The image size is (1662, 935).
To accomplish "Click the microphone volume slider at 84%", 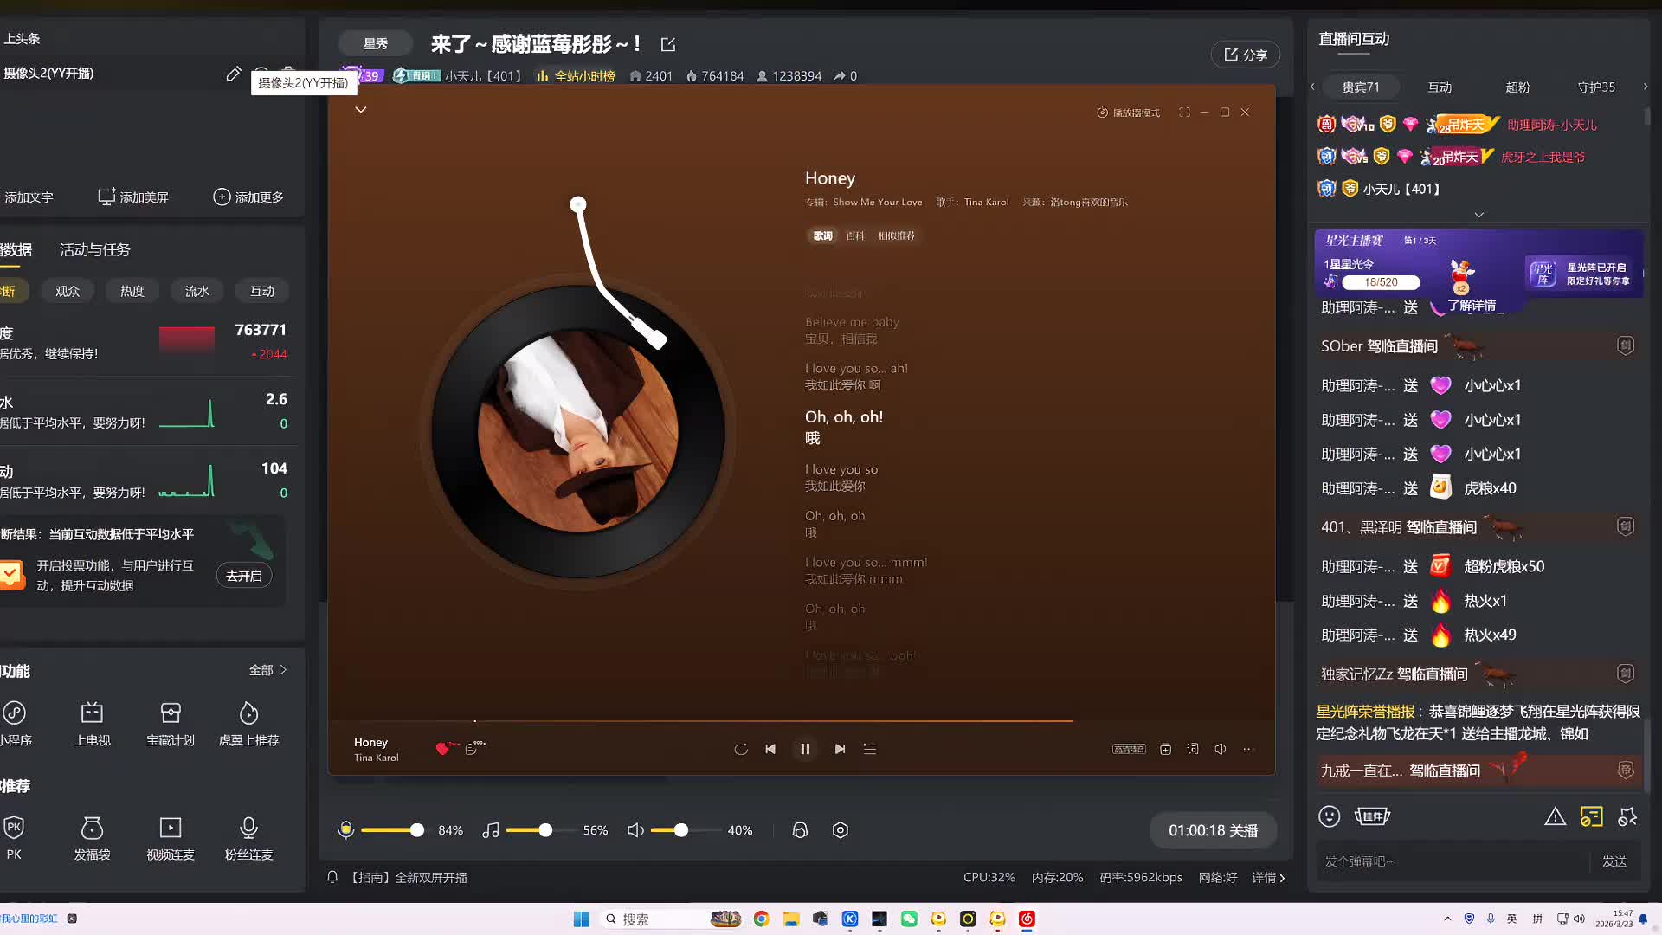I will pyautogui.click(x=417, y=830).
